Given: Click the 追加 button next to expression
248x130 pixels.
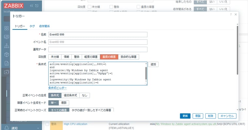Looking at the screenshot, I should coord(153,64).
